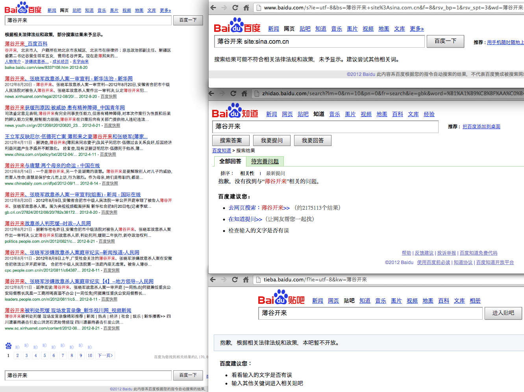
Task: Reload the tieba.baidu.com page
Action: tap(235, 279)
